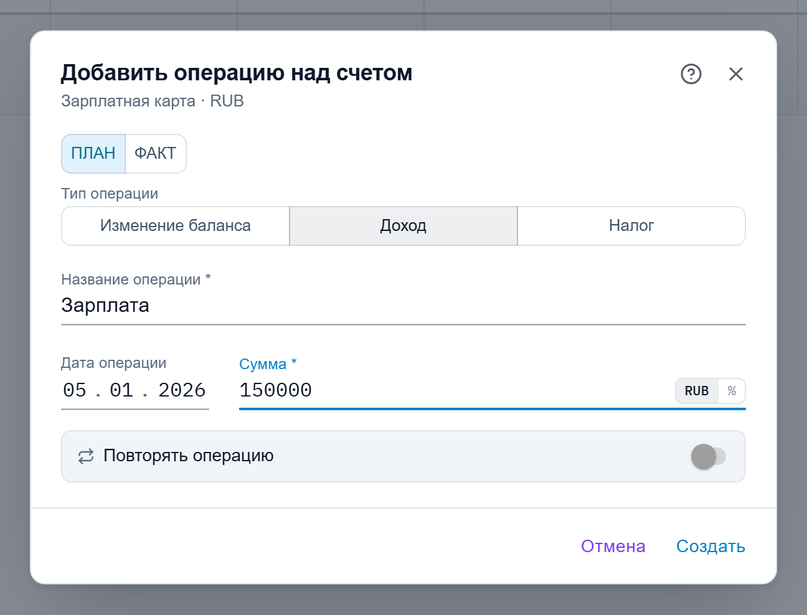
Task: Close the add operation dialog
Action: click(736, 74)
